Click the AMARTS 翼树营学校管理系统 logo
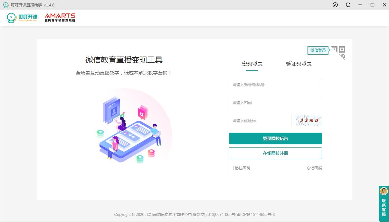 pyautogui.click(x=60, y=18)
